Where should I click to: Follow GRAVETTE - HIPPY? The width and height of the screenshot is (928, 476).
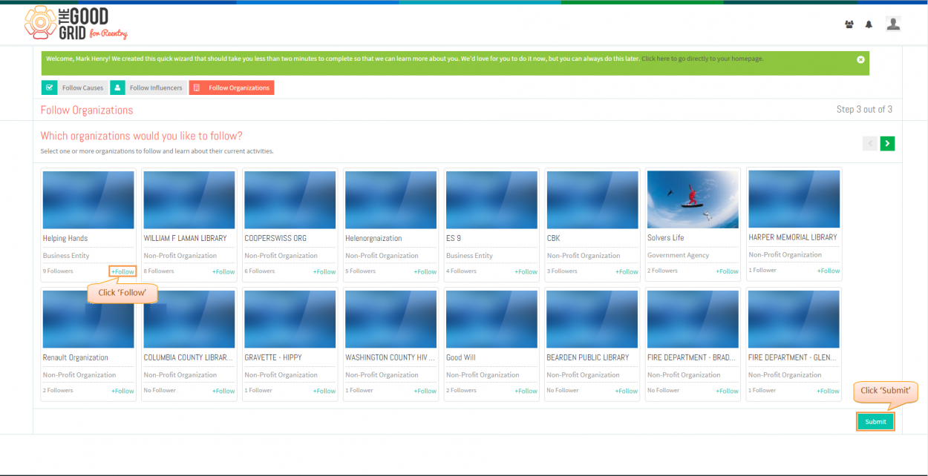click(324, 391)
